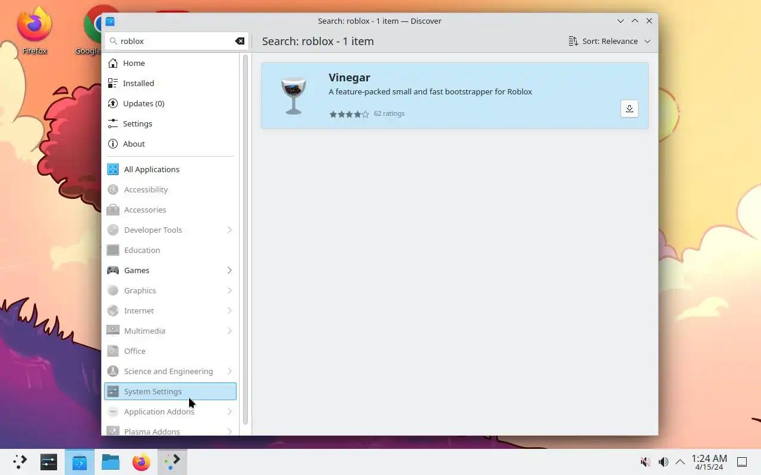
Task: Click the Accessories briefcase icon
Action: pyautogui.click(x=113, y=210)
